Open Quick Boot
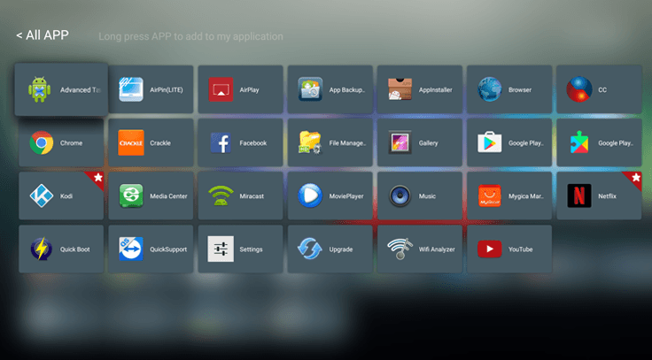This screenshot has height=360, width=652. (61, 249)
